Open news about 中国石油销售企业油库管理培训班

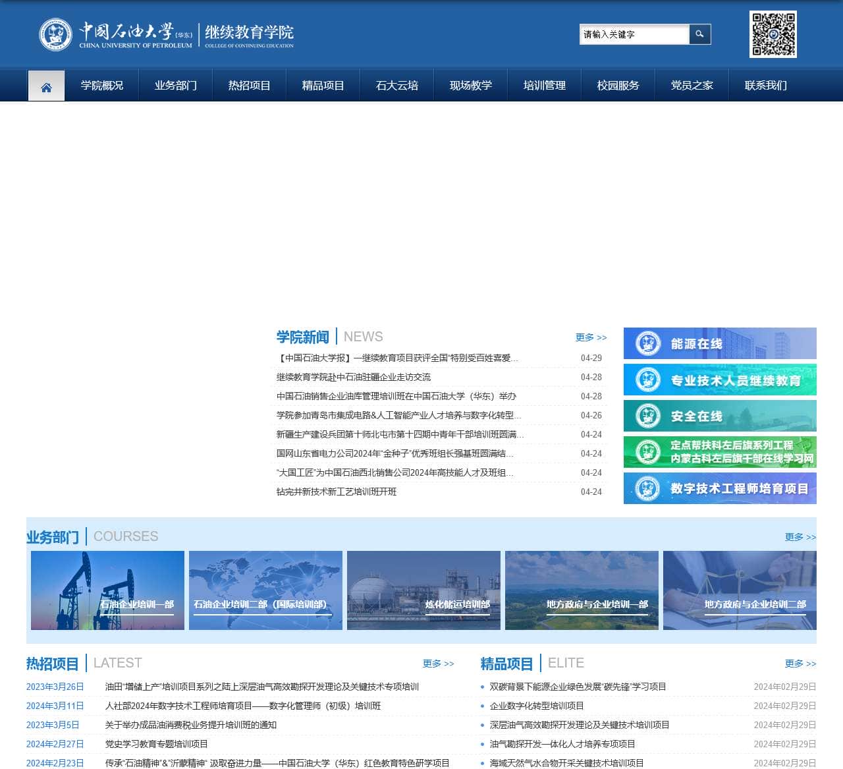click(x=396, y=396)
